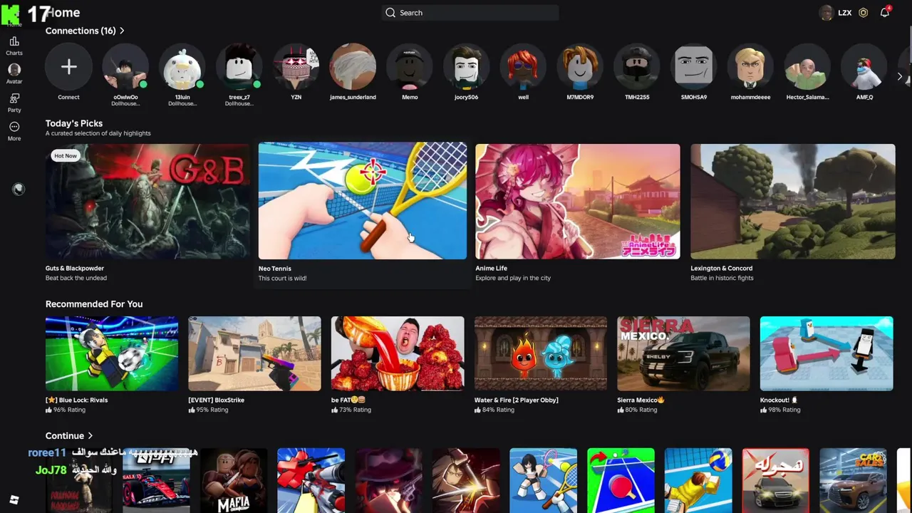This screenshot has width=912, height=513.
Task: Open M7MDOR9's connection avatar
Action: (x=580, y=67)
